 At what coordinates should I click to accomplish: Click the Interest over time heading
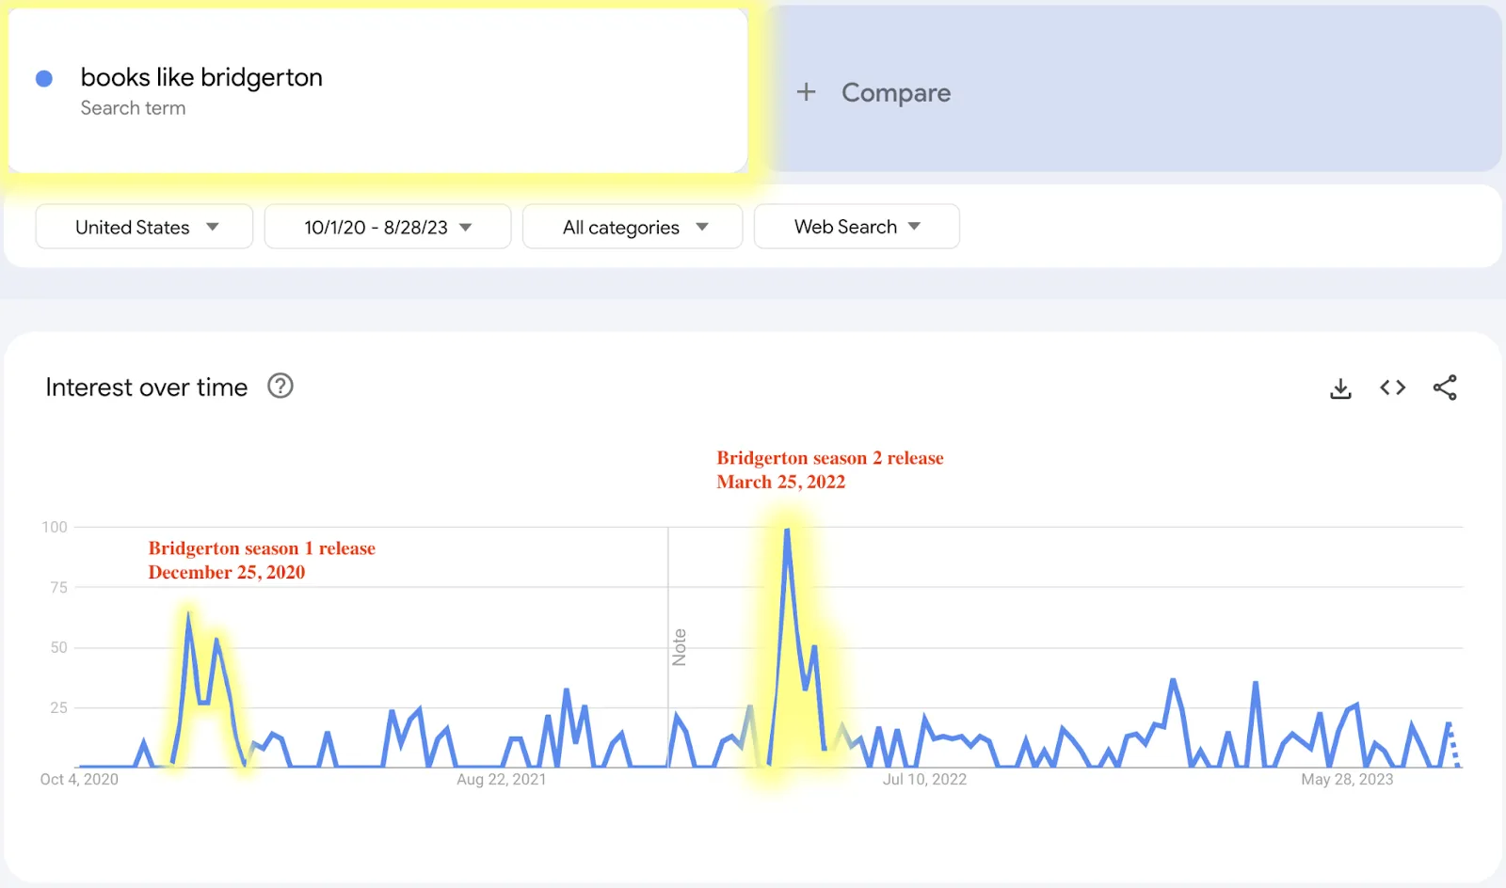click(x=147, y=388)
